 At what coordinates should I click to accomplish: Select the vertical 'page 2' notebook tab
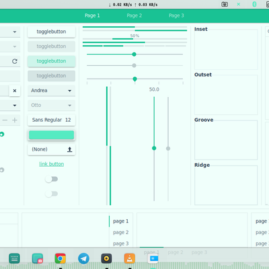click(121, 233)
